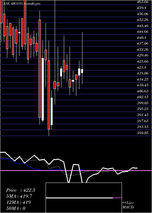Click the 'Price : 422.5' readout
Screen dimensions: 152x213
click(21, 190)
